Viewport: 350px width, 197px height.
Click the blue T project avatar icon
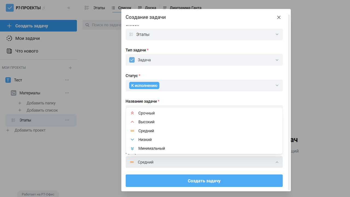click(8, 80)
